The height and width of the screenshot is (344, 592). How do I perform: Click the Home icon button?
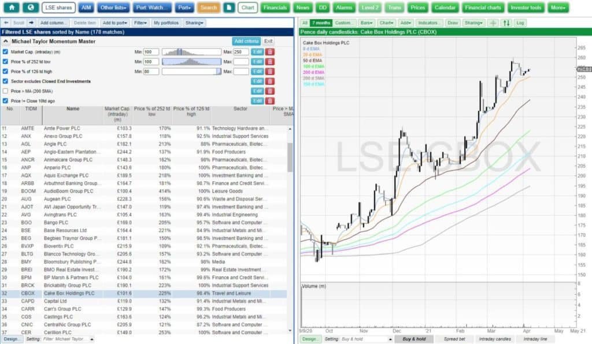13,8
